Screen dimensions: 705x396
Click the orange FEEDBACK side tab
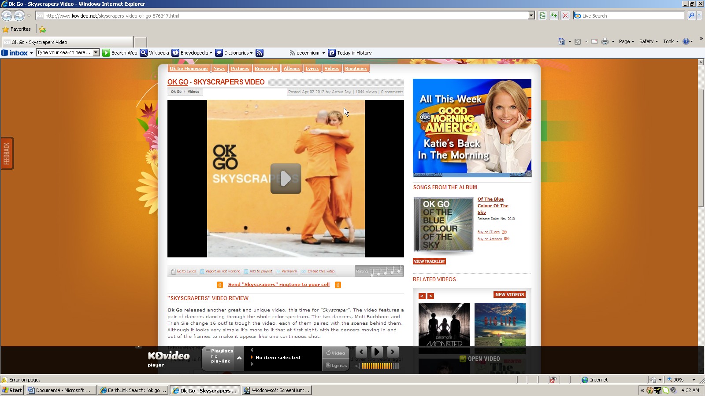pos(7,153)
